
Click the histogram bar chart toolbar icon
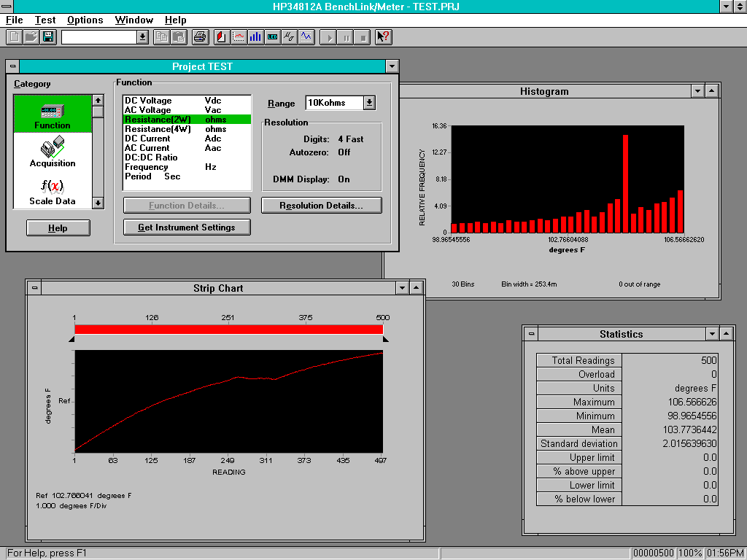(255, 36)
